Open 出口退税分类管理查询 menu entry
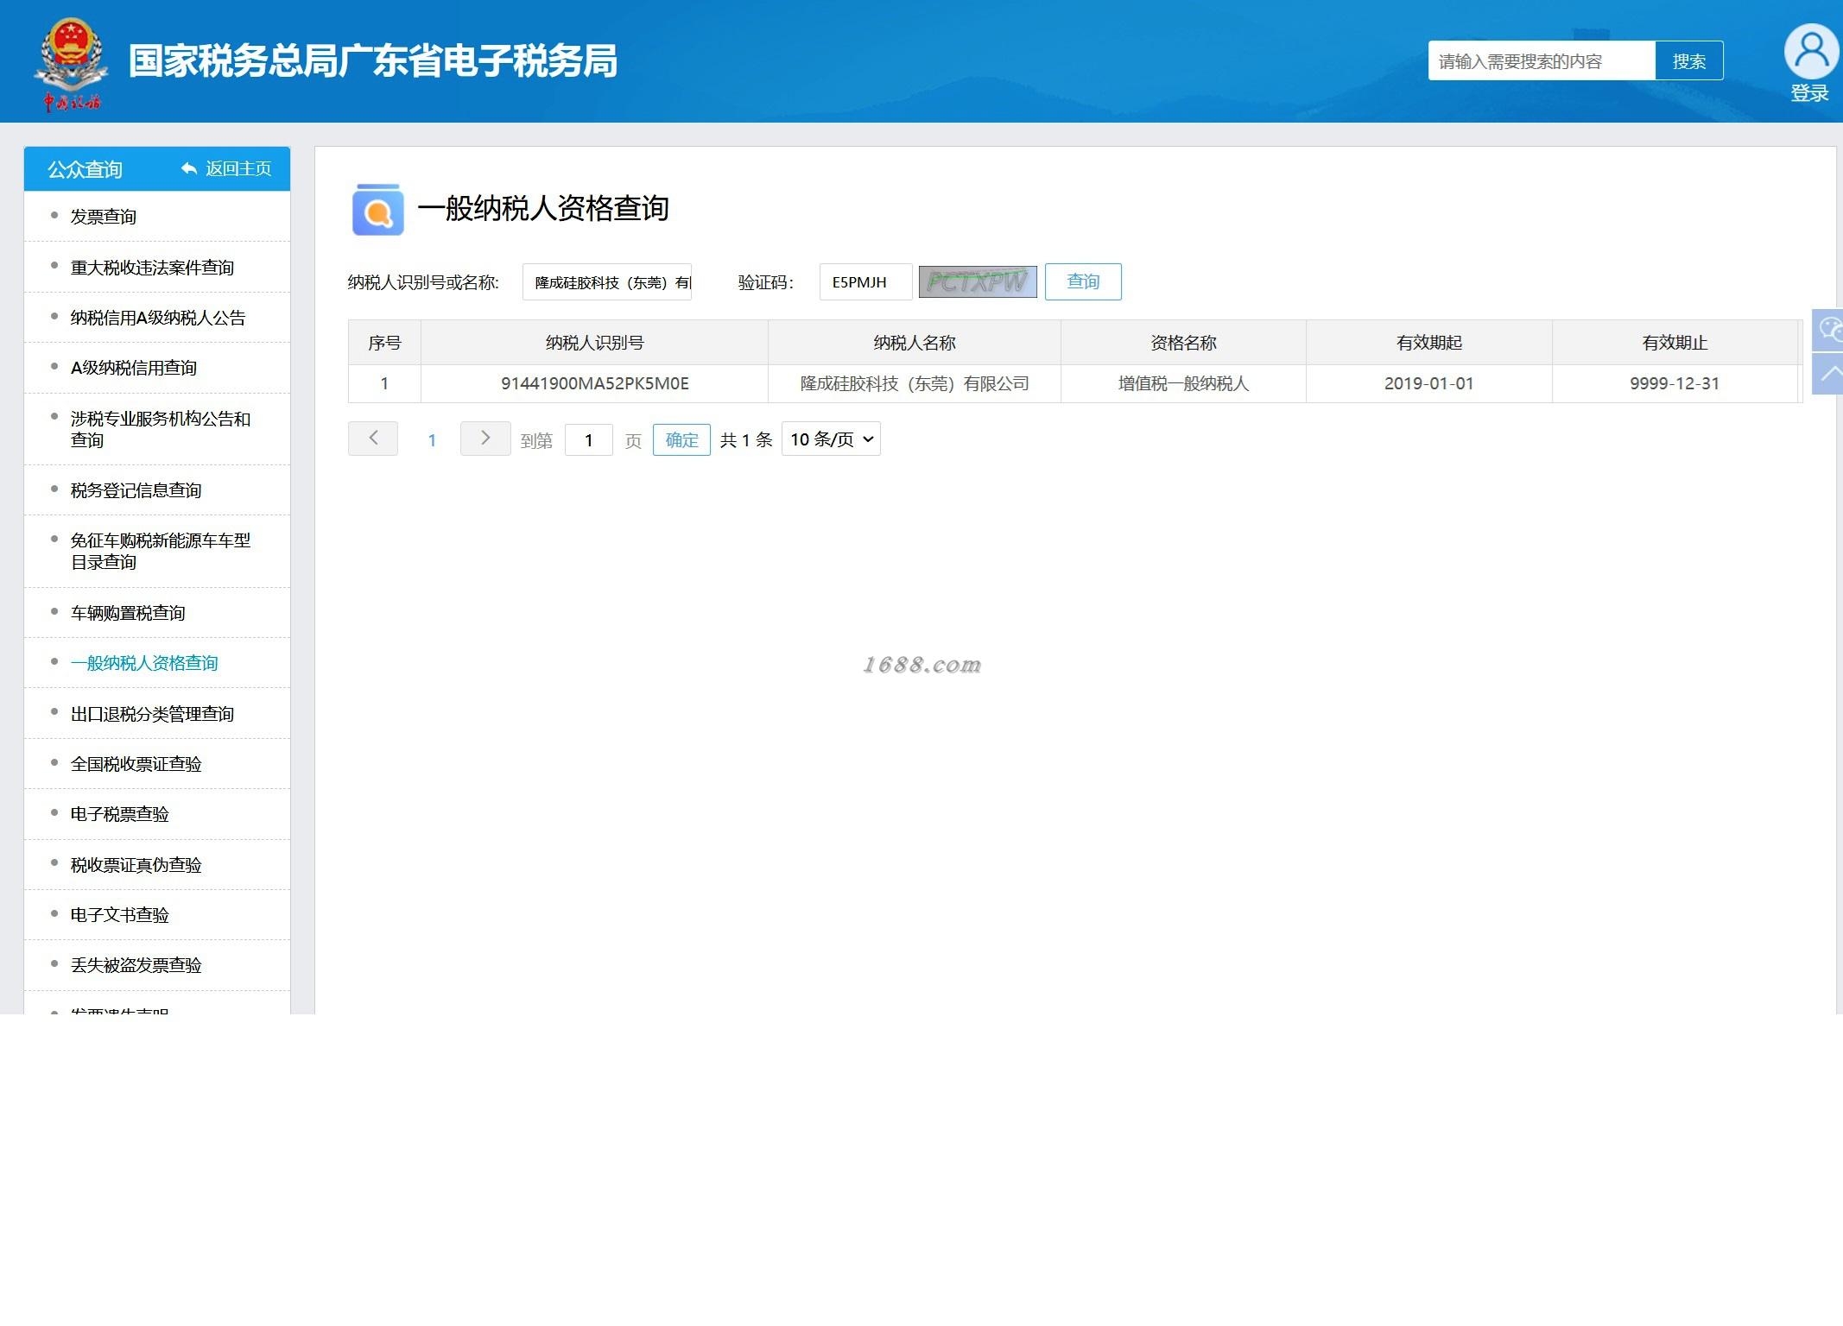The width and height of the screenshot is (1843, 1326). click(x=152, y=714)
